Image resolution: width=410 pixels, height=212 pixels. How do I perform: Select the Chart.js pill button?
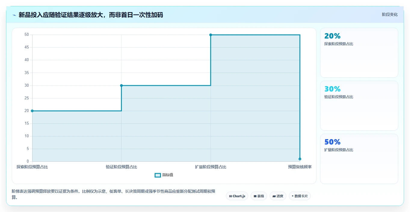(x=237, y=196)
